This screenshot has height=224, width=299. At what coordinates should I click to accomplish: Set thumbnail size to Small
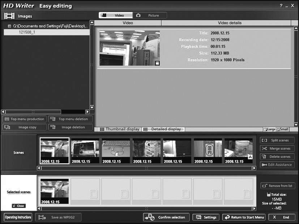coord(283,129)
